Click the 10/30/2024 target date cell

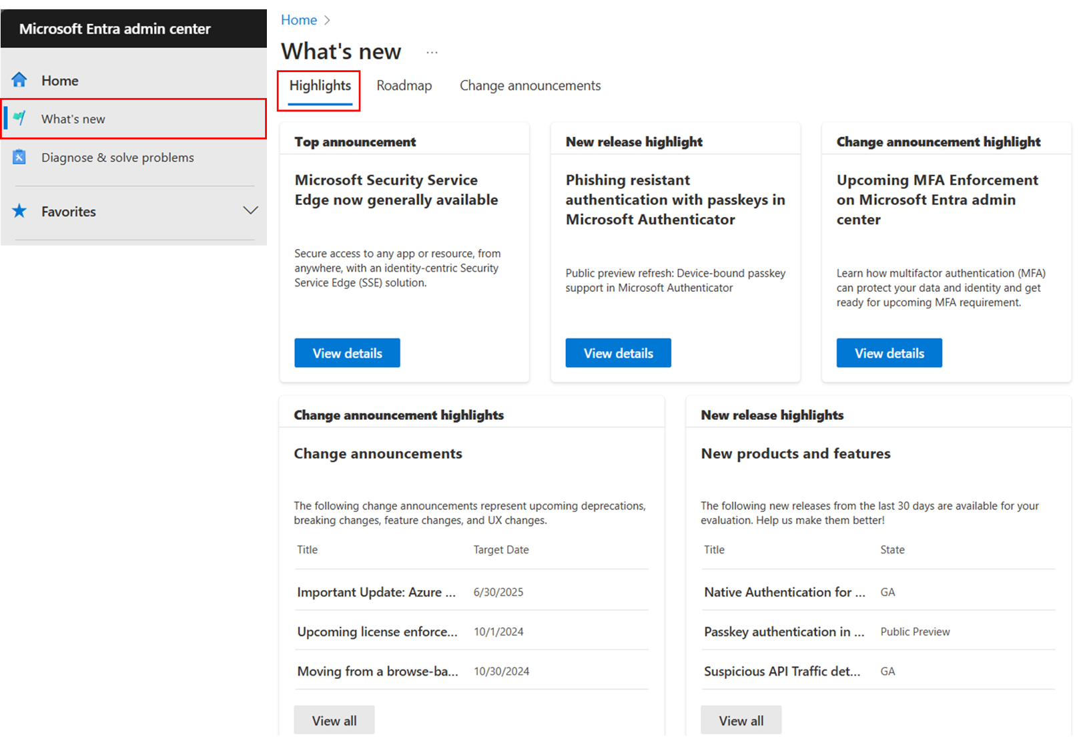[x=501, y=671]
